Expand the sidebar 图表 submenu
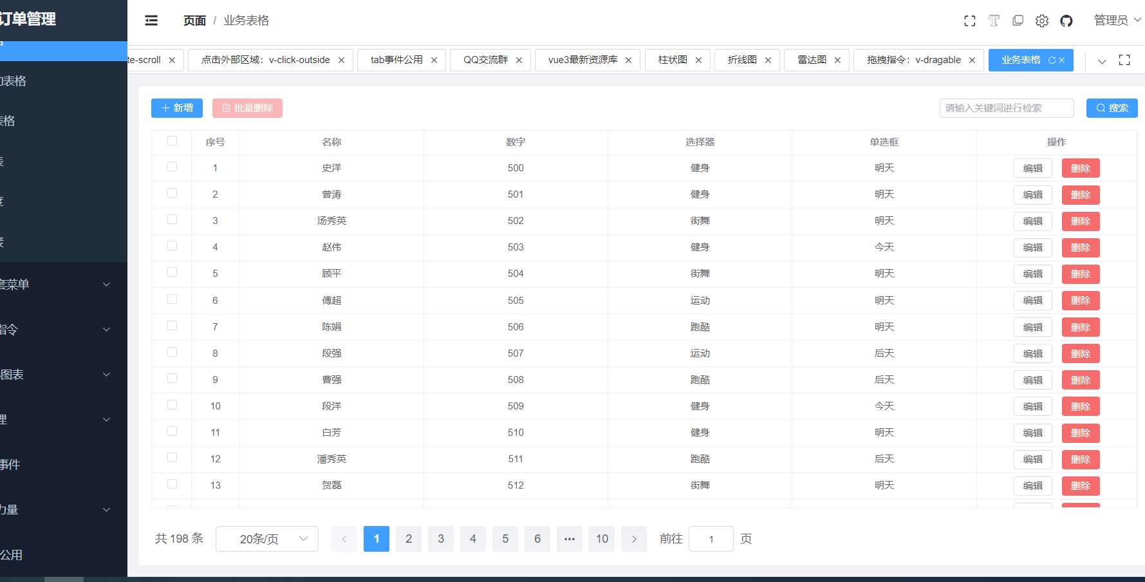 click(64, 374)
